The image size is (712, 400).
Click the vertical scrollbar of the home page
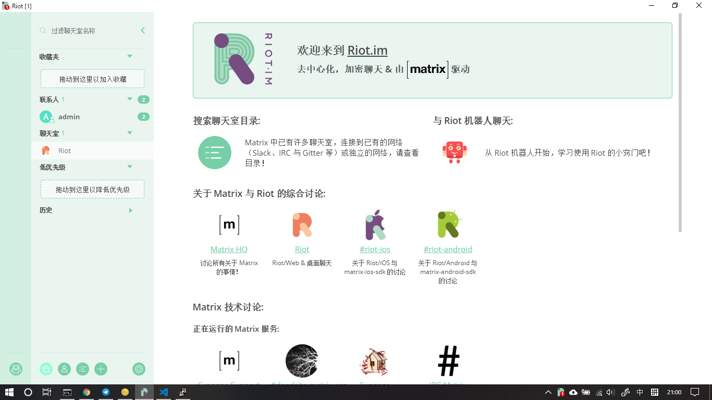680,123
